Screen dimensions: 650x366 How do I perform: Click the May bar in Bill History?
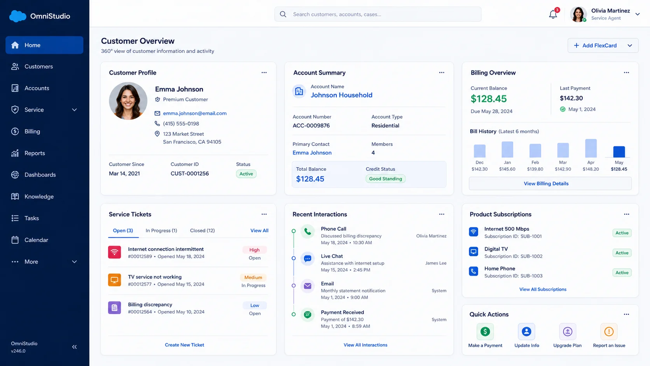pos(619,152)
